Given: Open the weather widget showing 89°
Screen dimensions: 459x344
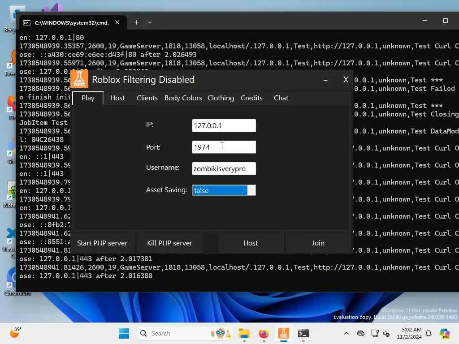Looking at the screenshot, I should (x=15, y=332).
